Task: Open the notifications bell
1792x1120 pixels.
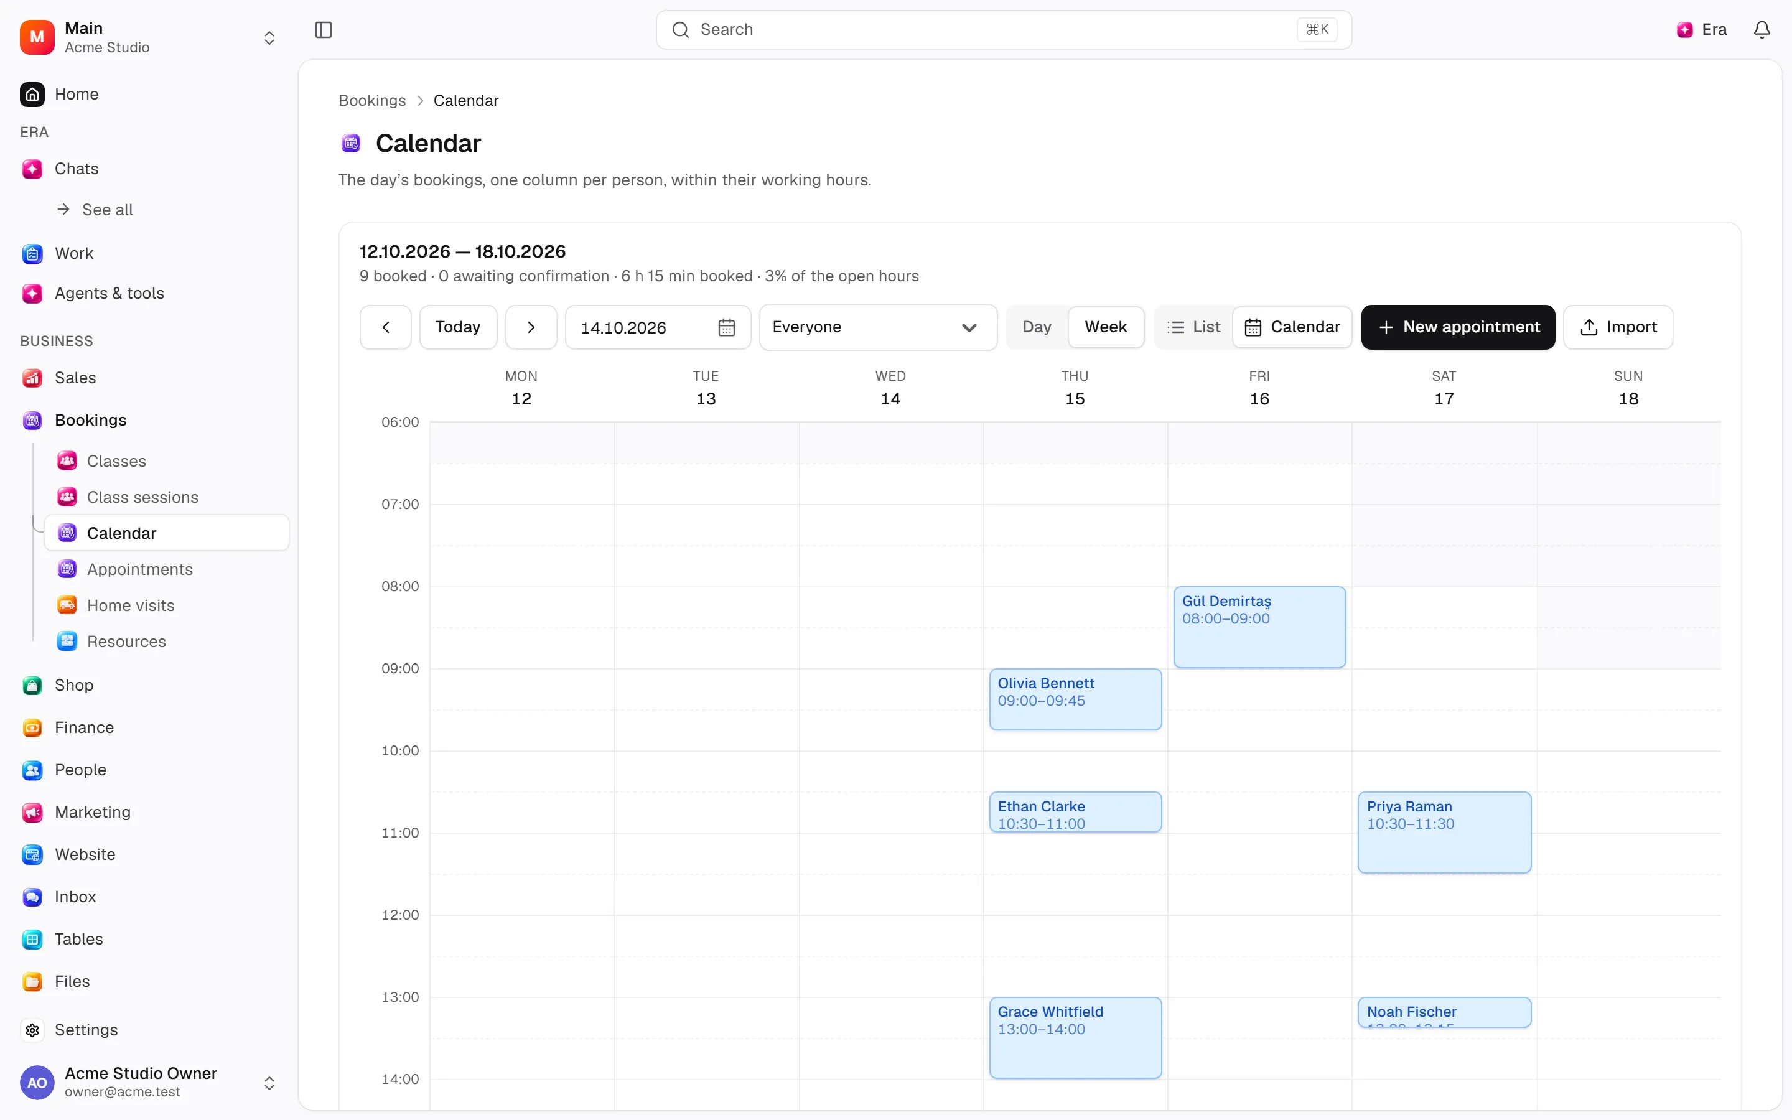Action: click(1762, 30)
